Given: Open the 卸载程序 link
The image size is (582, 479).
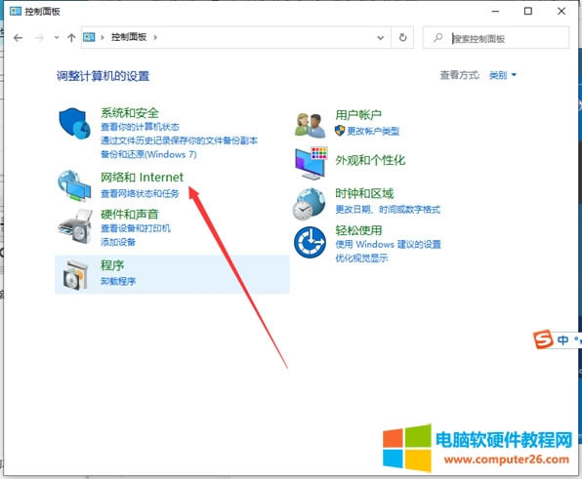Looking at the screenshot, I should (118, 281).
